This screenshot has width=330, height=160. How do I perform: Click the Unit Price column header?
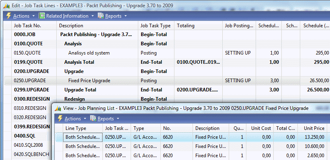312,128
